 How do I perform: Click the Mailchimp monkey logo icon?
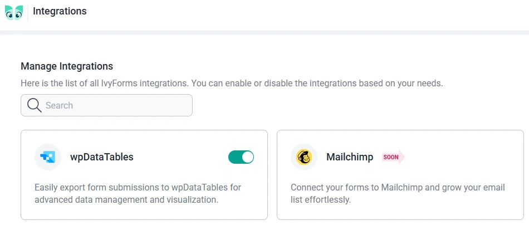[x=304, y=157]
